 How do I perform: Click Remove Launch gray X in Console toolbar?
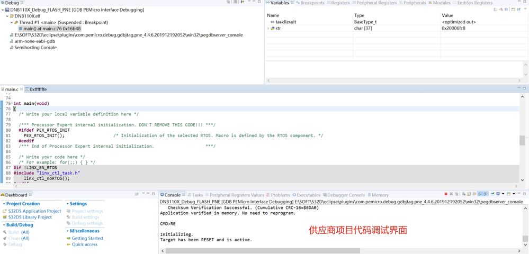(451, 194)
